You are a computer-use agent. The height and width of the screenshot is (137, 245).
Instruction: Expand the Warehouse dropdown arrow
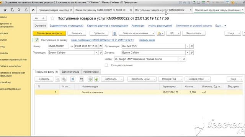[180, 59]
